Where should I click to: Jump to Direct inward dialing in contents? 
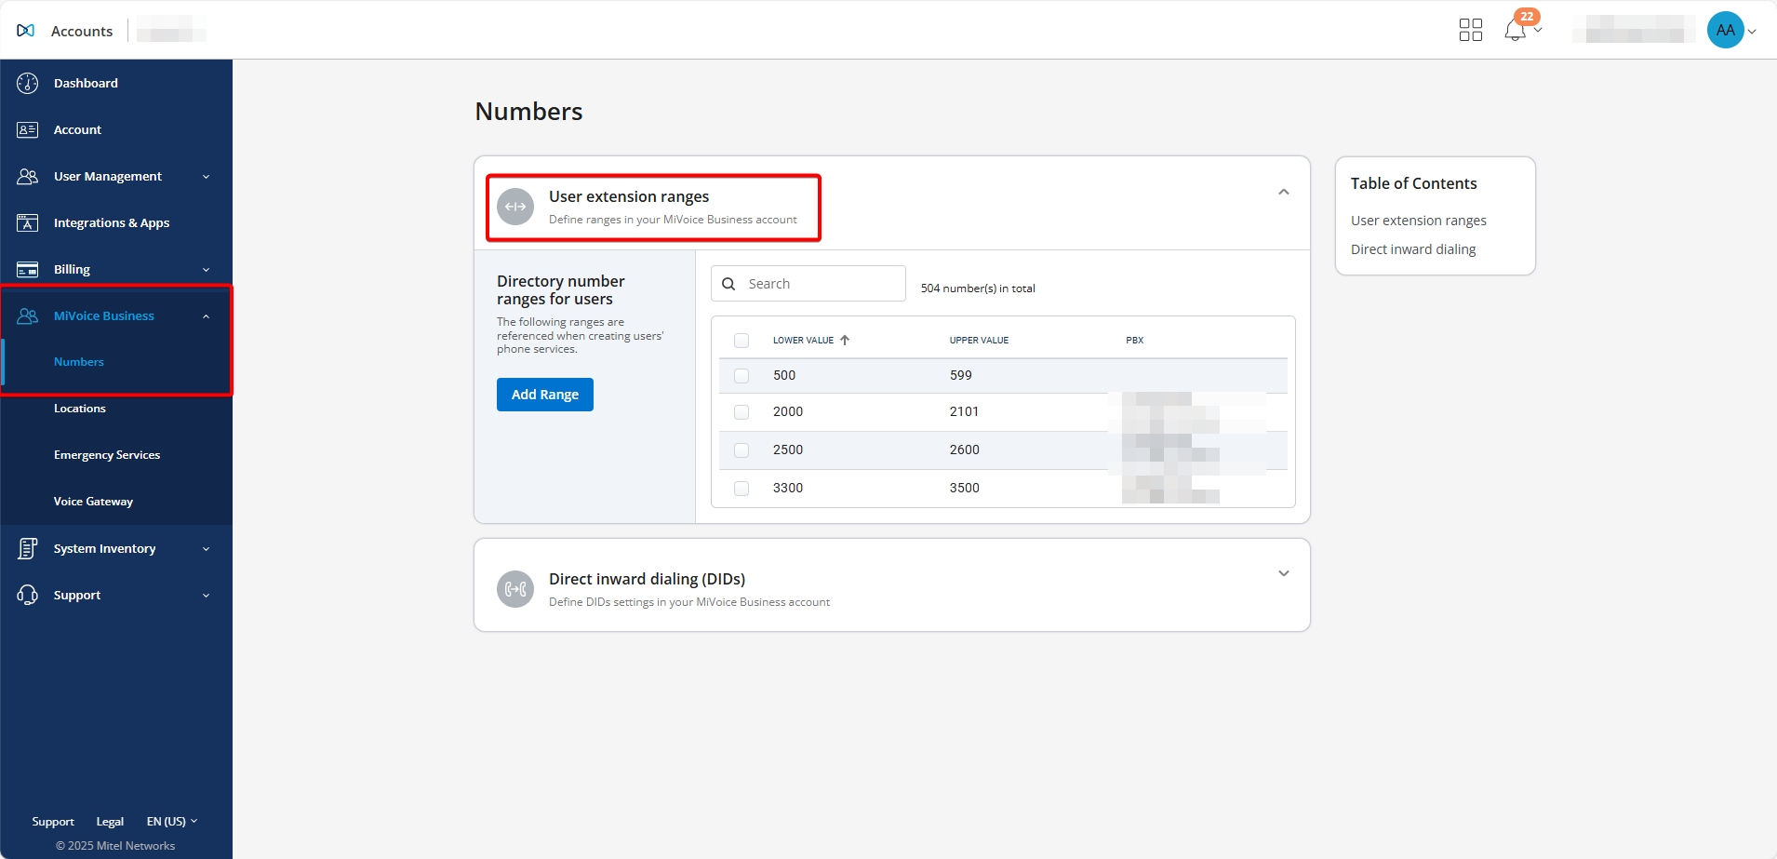(1413, 249)
